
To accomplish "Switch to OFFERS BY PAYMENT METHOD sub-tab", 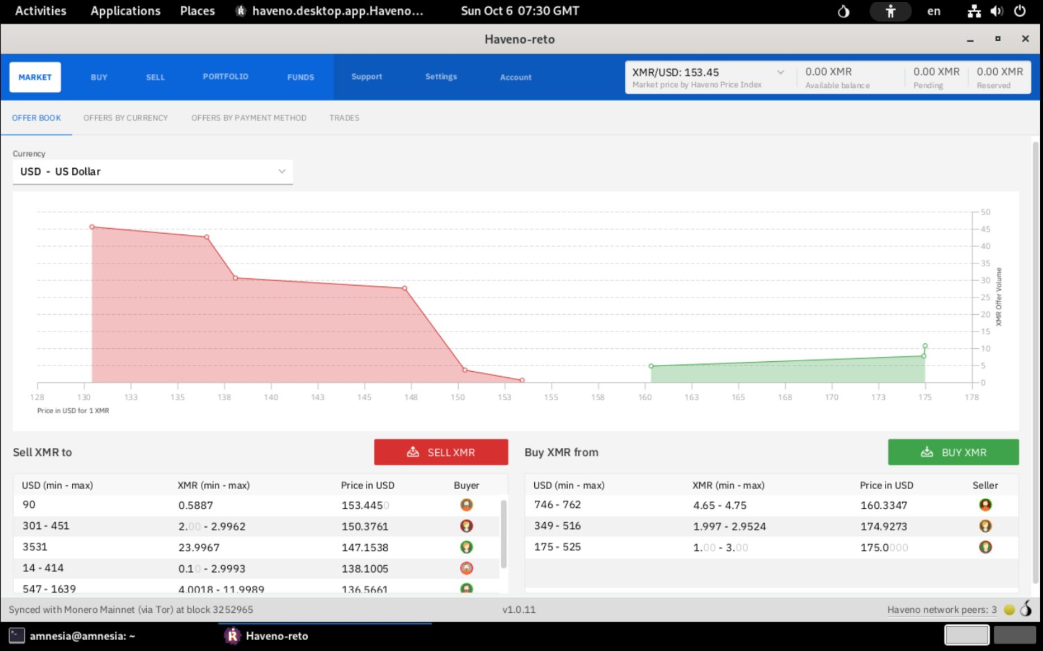I will click(249, 118).
